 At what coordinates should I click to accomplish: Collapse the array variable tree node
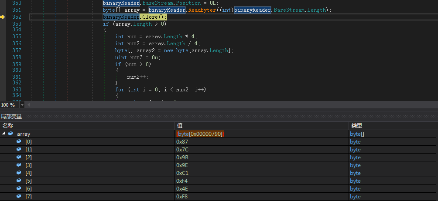tap(3, 134)
